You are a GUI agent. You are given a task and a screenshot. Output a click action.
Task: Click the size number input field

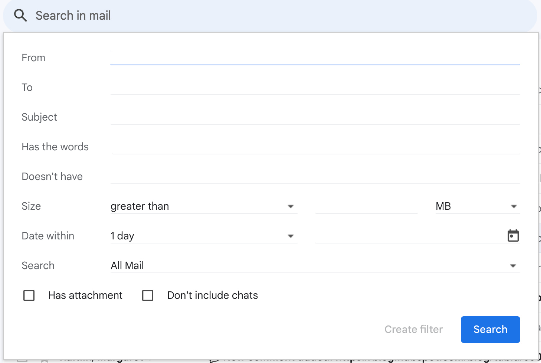(x=366, y=206)
